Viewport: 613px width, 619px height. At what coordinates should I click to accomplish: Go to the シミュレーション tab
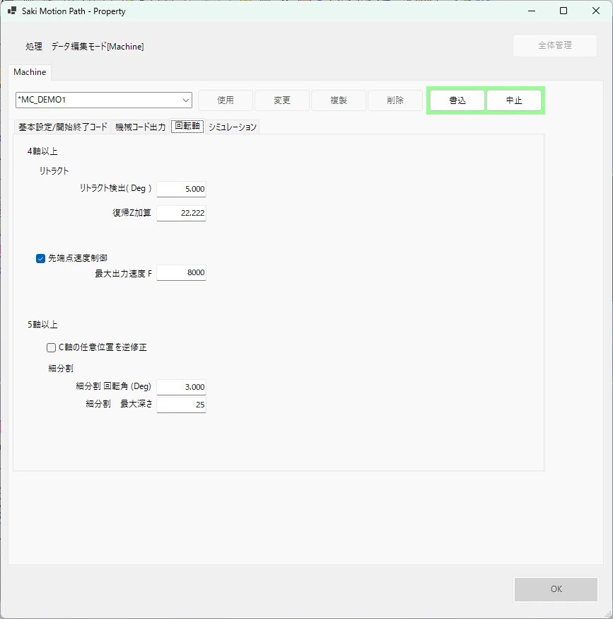tap(233, 127)
